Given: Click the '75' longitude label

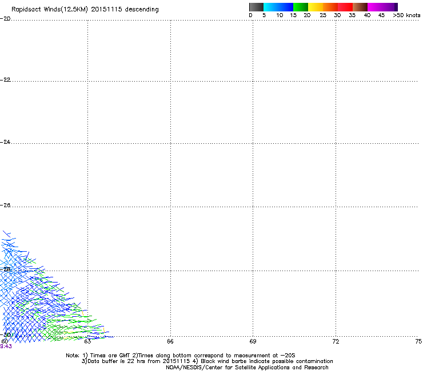Looking at the screenshot, I should [x=418, y=342].
